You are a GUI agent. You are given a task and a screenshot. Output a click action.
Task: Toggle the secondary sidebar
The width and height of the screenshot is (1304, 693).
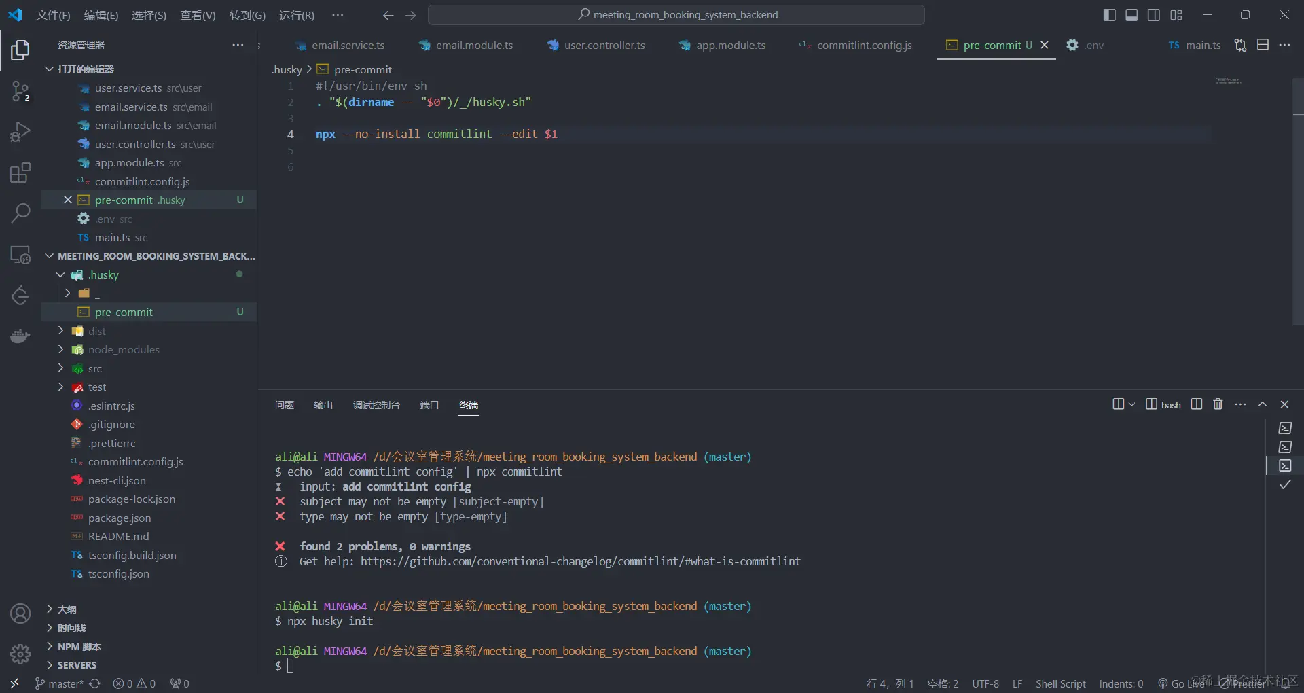click(x=1155, y=14)
